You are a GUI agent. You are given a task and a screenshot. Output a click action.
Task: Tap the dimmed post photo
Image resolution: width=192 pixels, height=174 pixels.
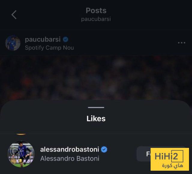click(96, 78)
